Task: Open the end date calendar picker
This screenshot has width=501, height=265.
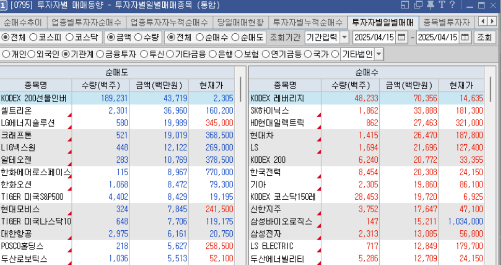Action: pos(465,37)
